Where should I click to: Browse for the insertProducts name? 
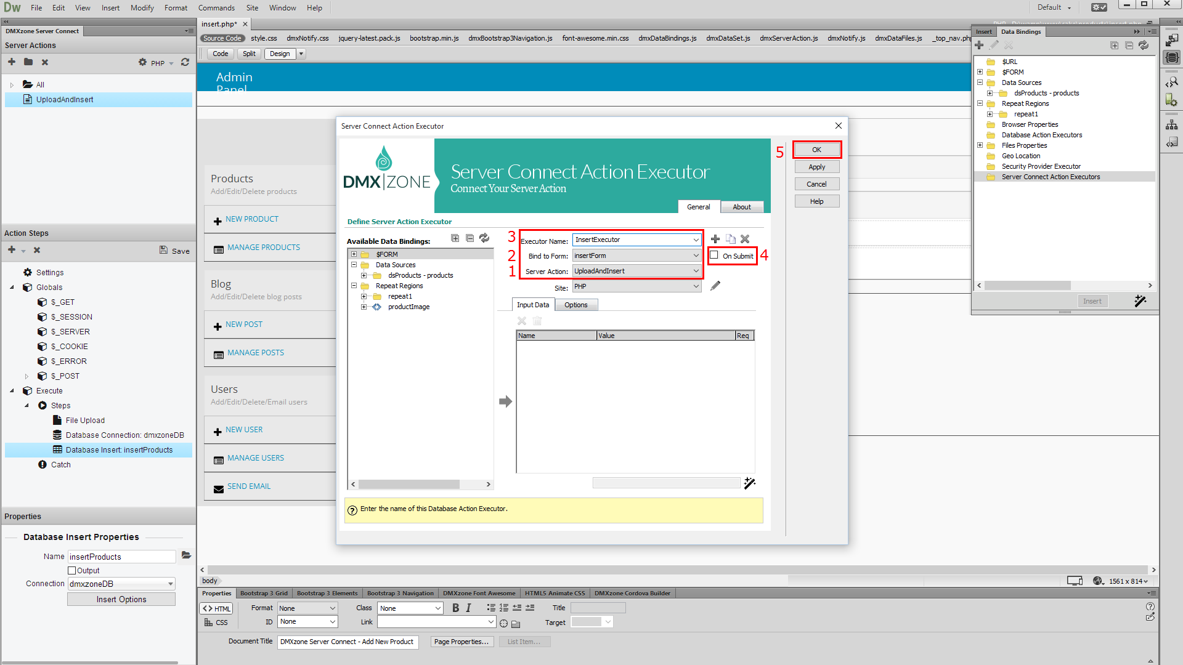tap(186, 556)
